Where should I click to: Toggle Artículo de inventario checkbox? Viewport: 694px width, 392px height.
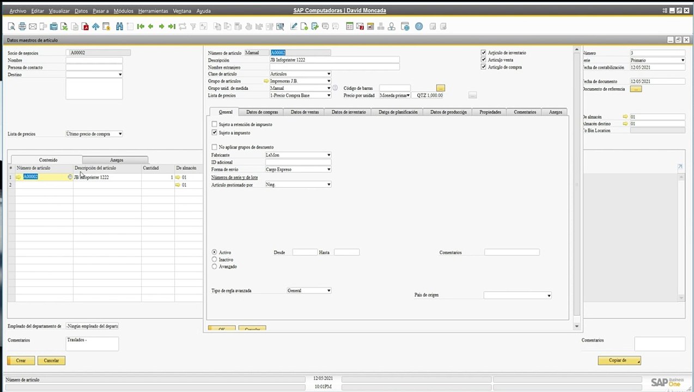(x=484, y=53)
